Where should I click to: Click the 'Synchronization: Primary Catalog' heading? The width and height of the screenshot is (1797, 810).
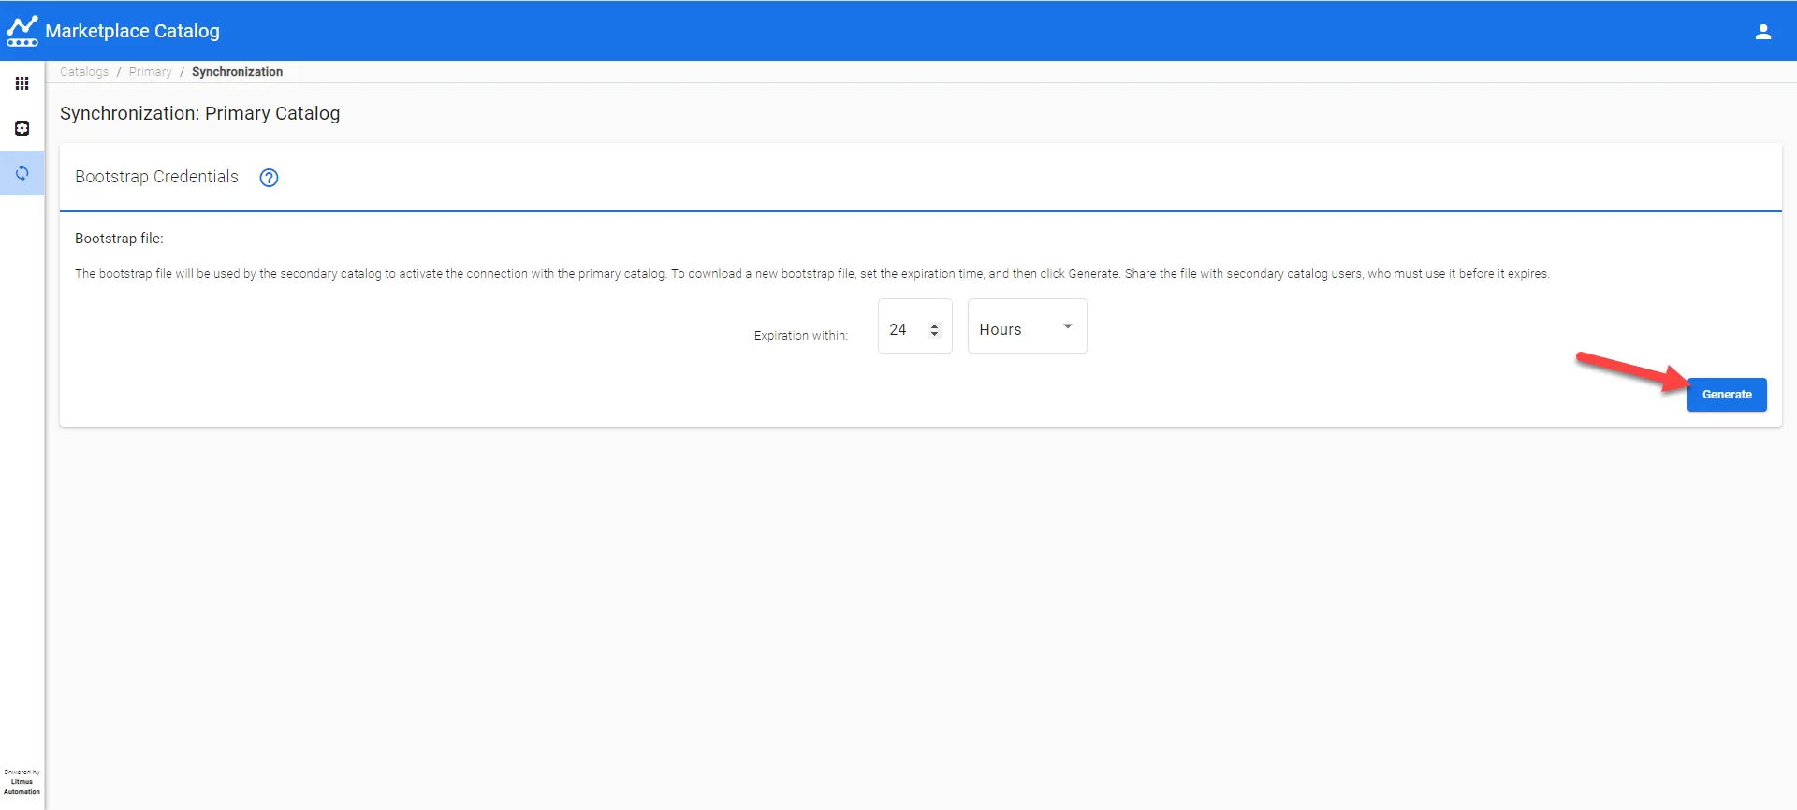[199, 113]
